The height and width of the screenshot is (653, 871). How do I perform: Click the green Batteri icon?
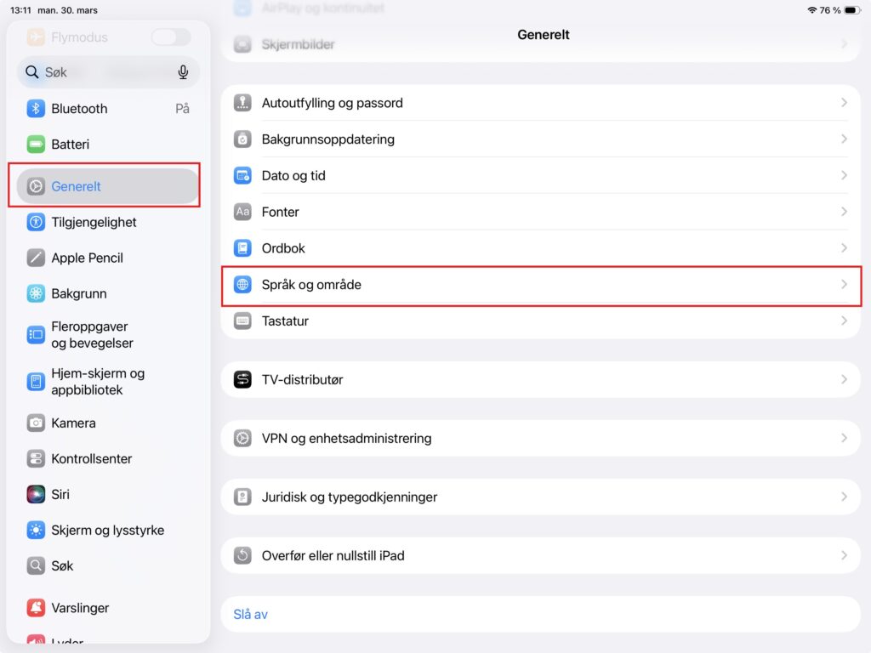[36, 145]
